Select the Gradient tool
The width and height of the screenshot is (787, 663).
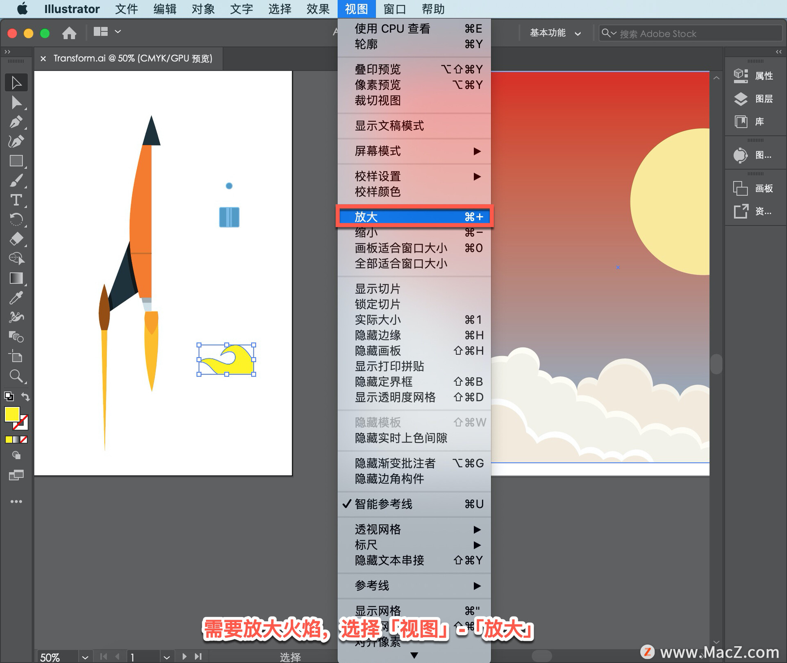click(x=16, y=278)
